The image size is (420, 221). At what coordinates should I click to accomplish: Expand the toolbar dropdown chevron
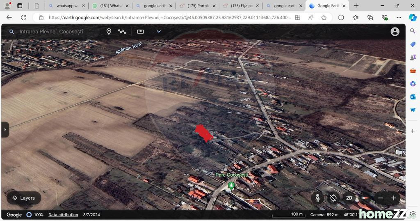[x=159, y=32]
